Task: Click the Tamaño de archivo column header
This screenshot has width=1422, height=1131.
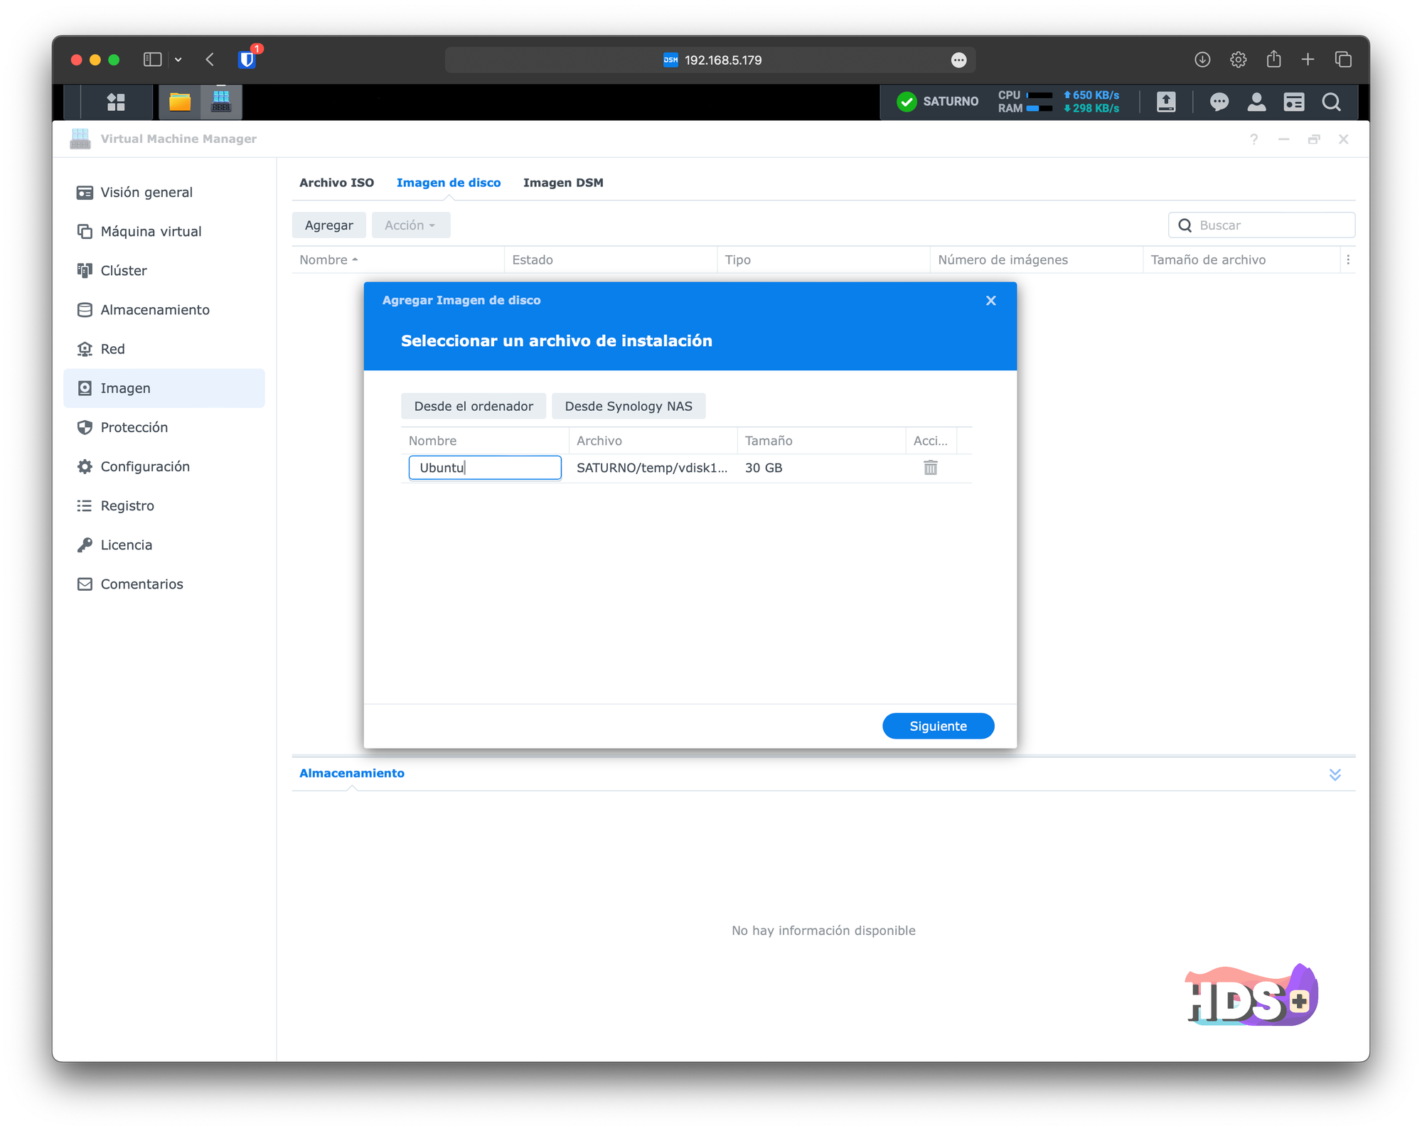Action: coord(1241,260)
